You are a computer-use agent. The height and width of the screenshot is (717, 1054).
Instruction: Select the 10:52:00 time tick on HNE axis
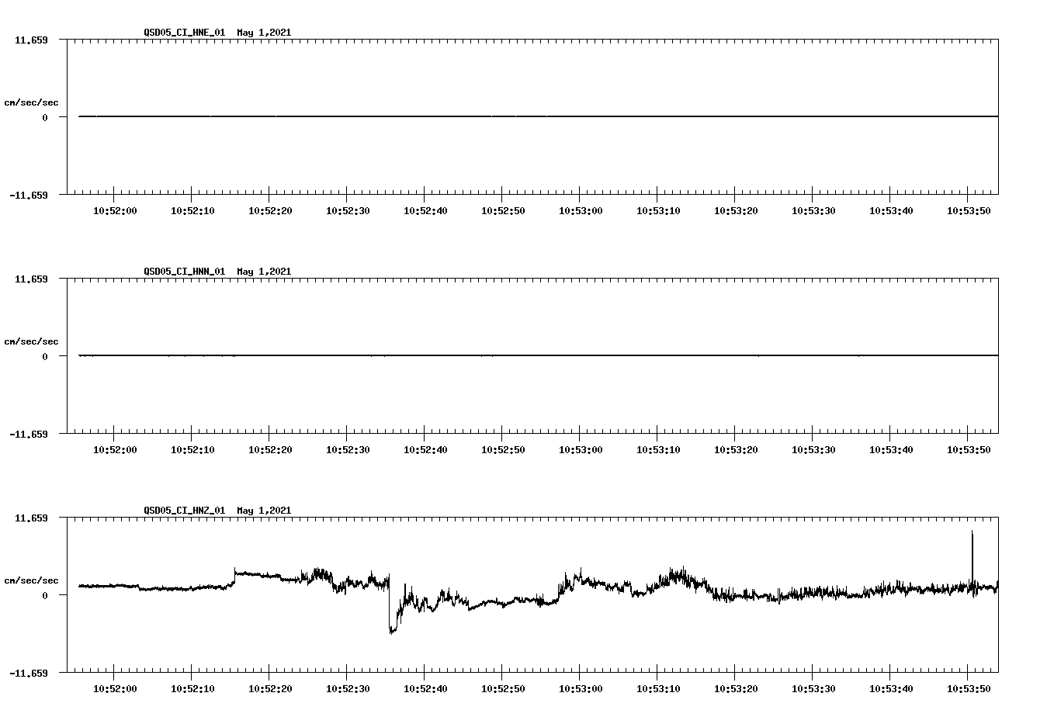click(115, 210)
